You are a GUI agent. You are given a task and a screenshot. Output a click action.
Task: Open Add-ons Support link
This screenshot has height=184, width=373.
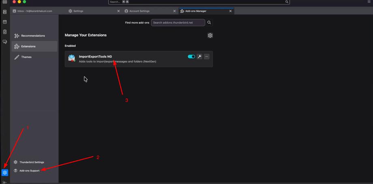point(27,171)
